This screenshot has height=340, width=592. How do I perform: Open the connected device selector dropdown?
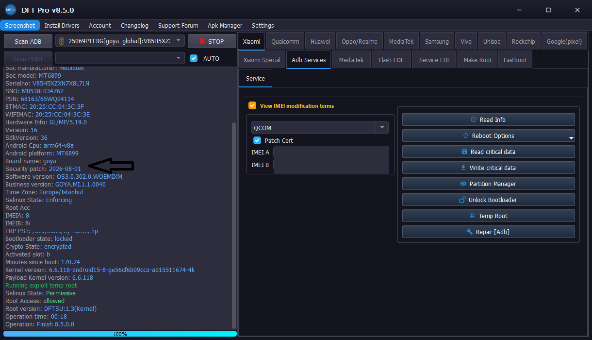coord(179,41)
